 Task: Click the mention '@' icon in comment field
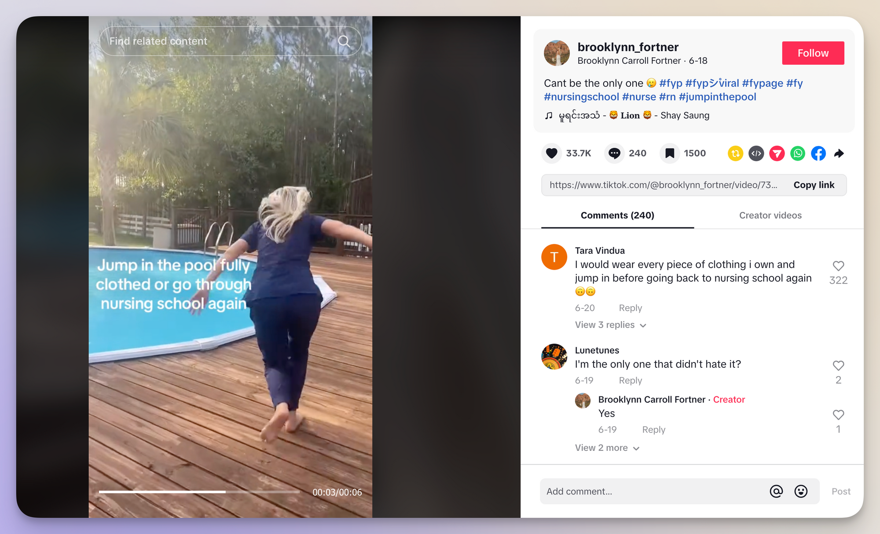point(774,492)
